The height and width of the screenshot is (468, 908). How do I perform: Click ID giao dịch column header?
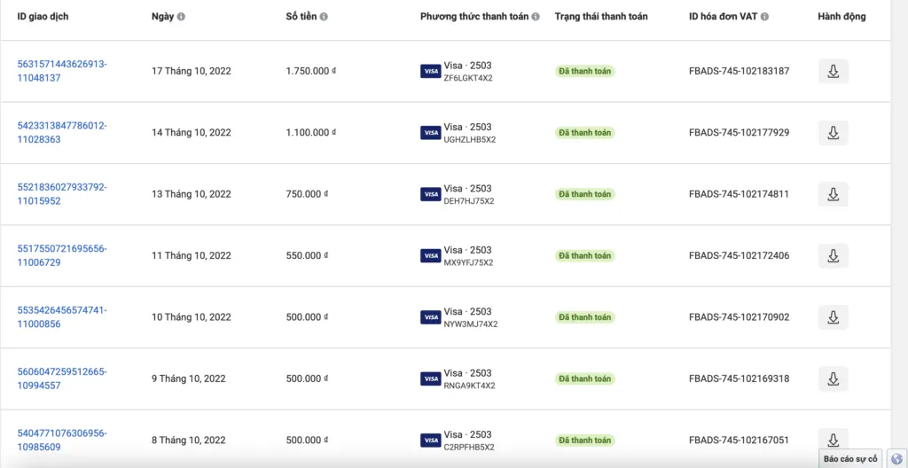(43, 17)
